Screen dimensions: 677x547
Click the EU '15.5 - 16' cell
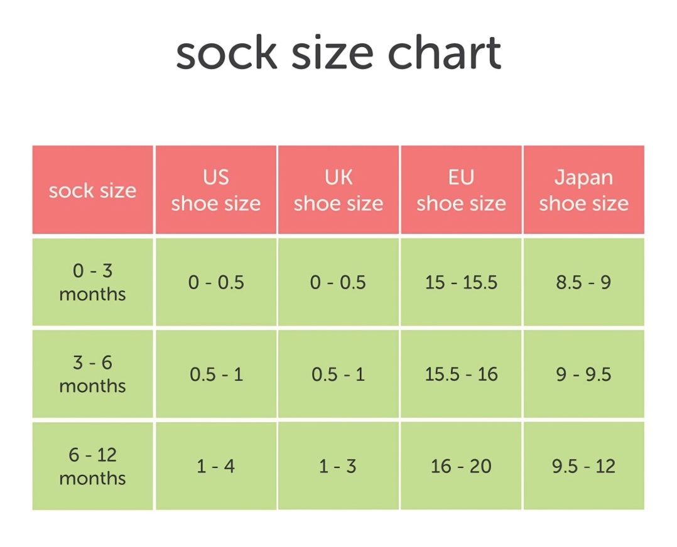(x=461, y=374)
